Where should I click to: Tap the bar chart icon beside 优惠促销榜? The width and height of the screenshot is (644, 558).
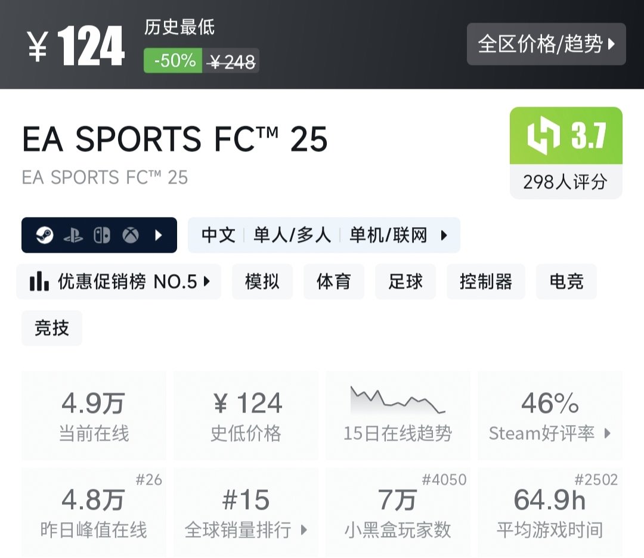[x=39, y=282]
